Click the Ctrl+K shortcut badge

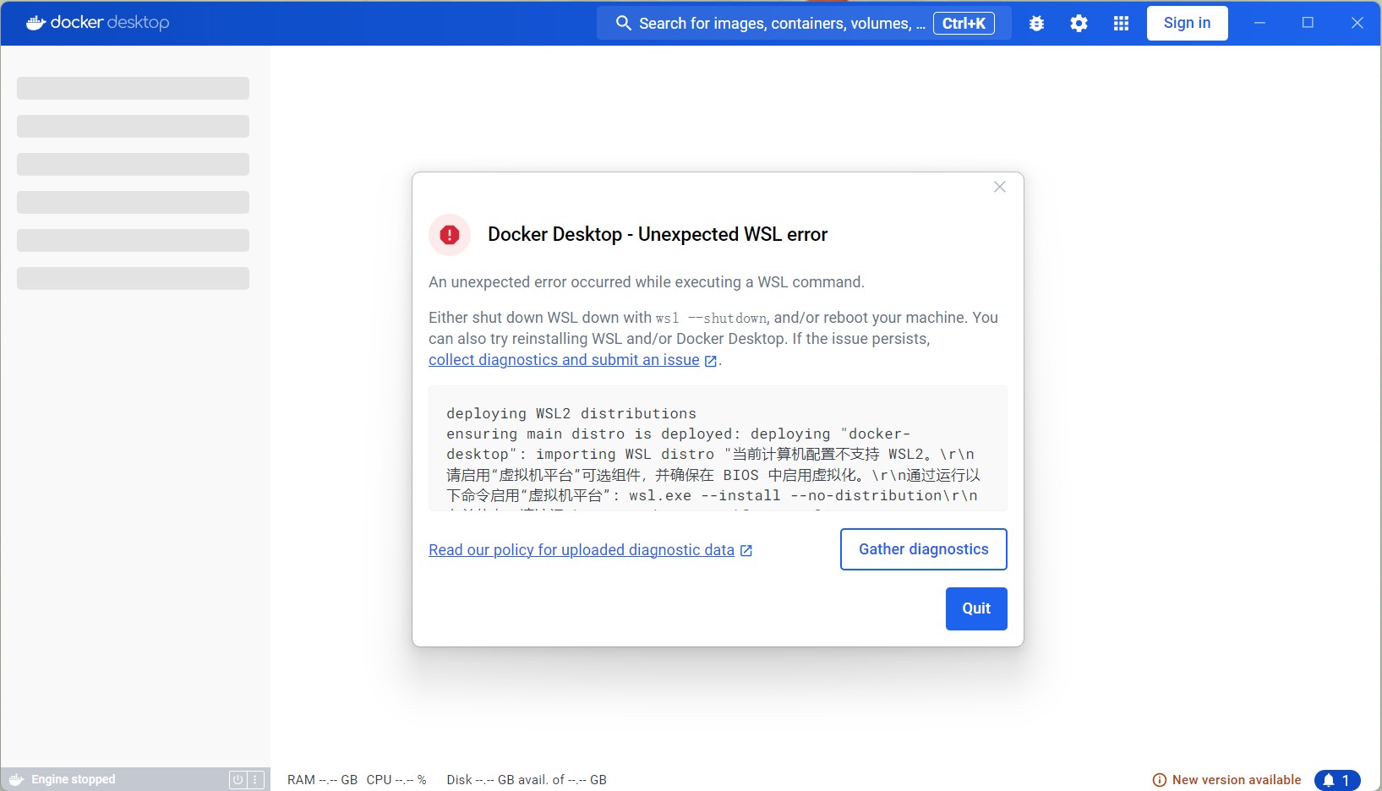pyautogui.click(x=964, y=24)
